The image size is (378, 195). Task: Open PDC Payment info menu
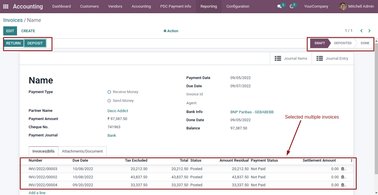176,6
